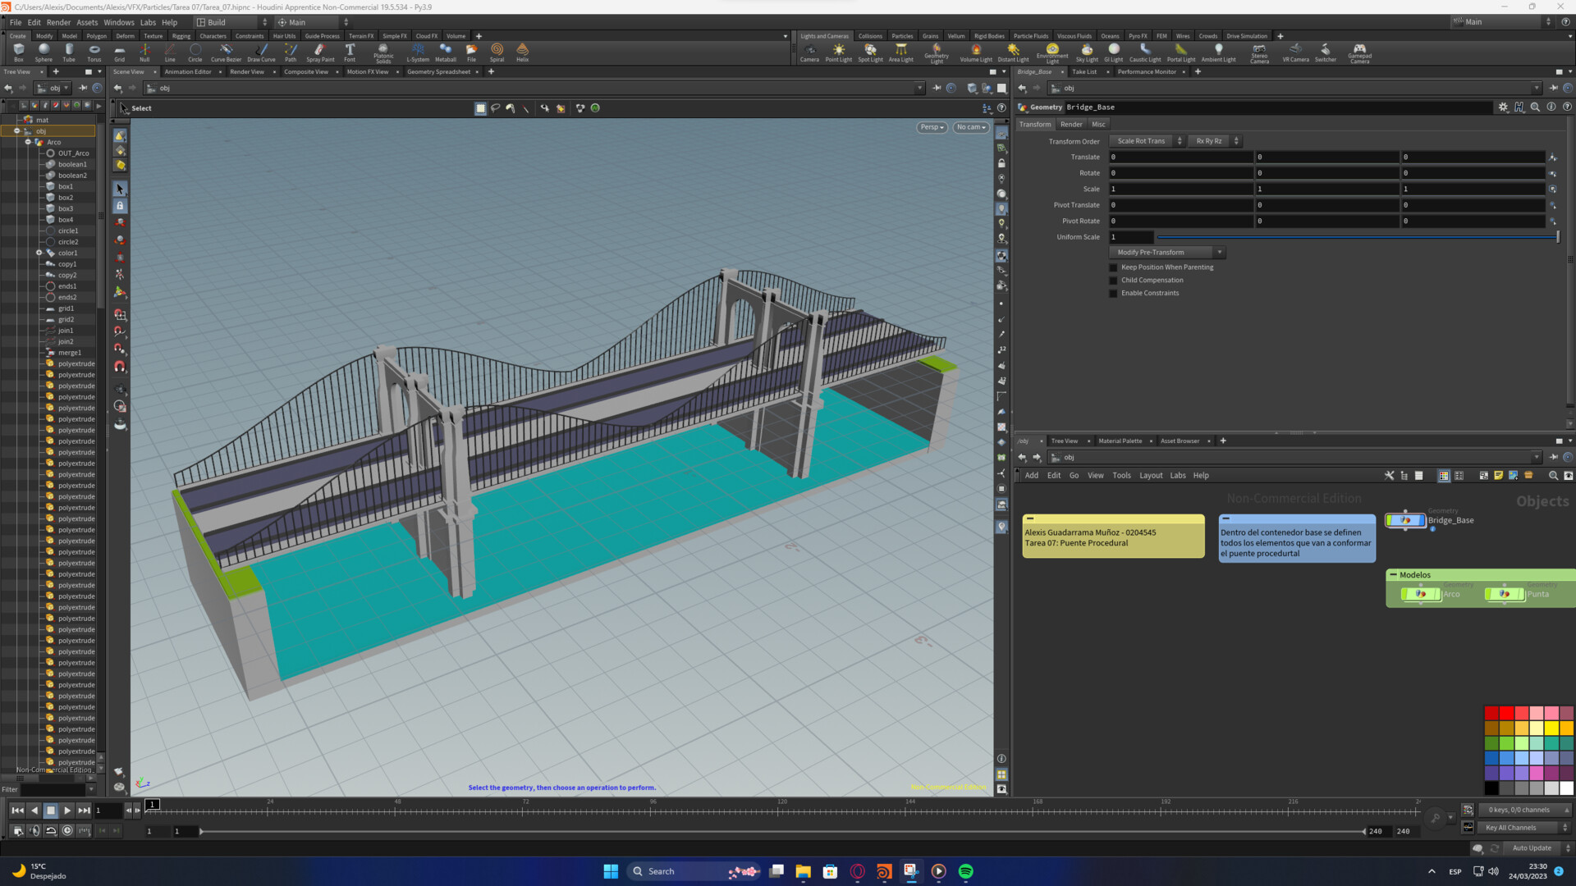The height and width of the screenshot is (886, 1576).
Task: Add a Point Light from the Lights shelf
Action: (x=839, y=52)
